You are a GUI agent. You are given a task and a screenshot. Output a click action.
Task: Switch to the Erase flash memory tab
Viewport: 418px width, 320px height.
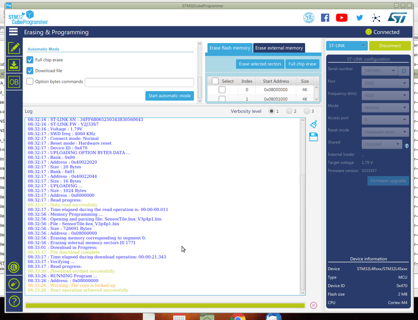[x=230, y=48]
